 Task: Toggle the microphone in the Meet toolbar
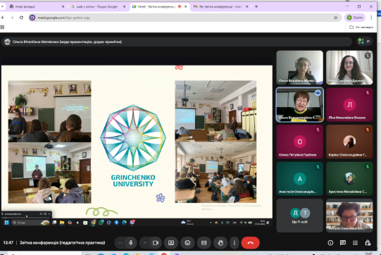131,242
